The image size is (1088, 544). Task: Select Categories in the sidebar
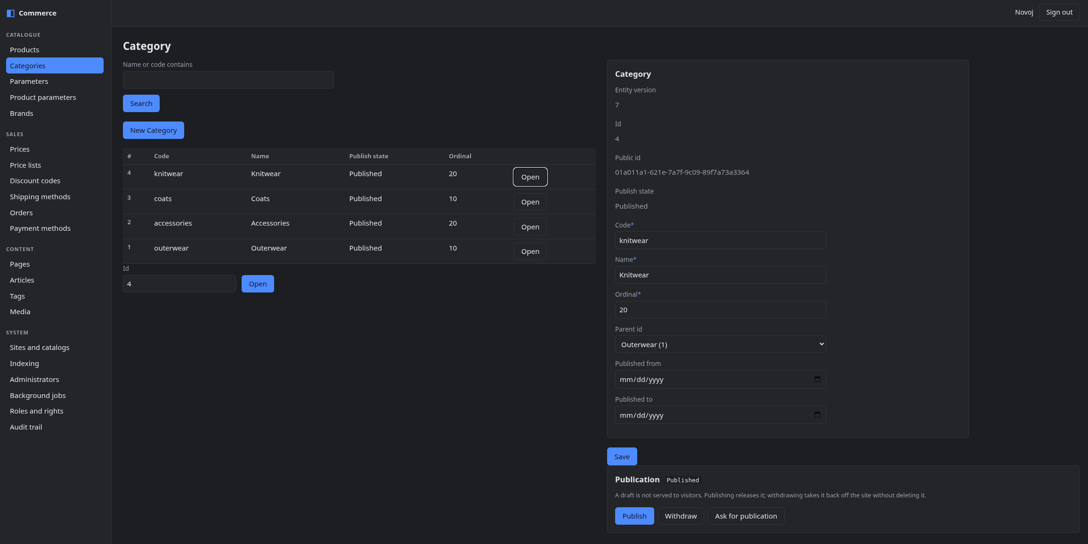55,65
